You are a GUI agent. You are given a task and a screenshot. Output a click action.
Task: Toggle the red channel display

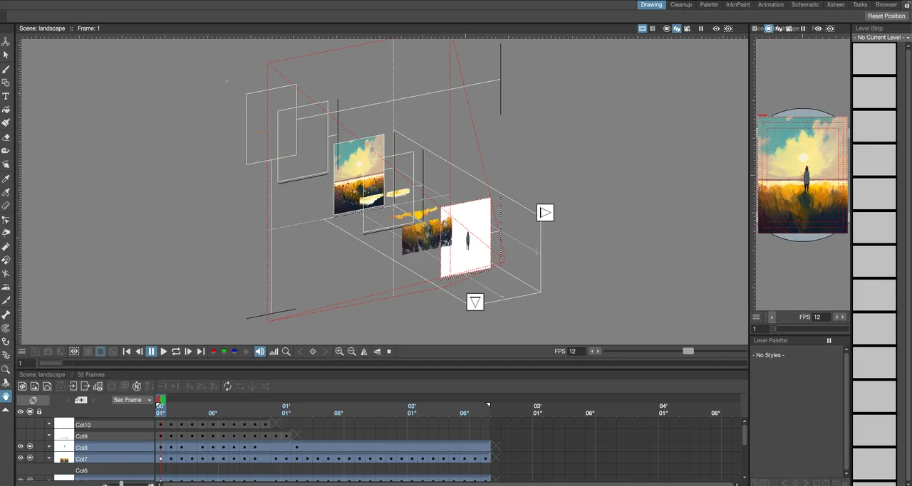pyautogui.click(x=213, y=352)
